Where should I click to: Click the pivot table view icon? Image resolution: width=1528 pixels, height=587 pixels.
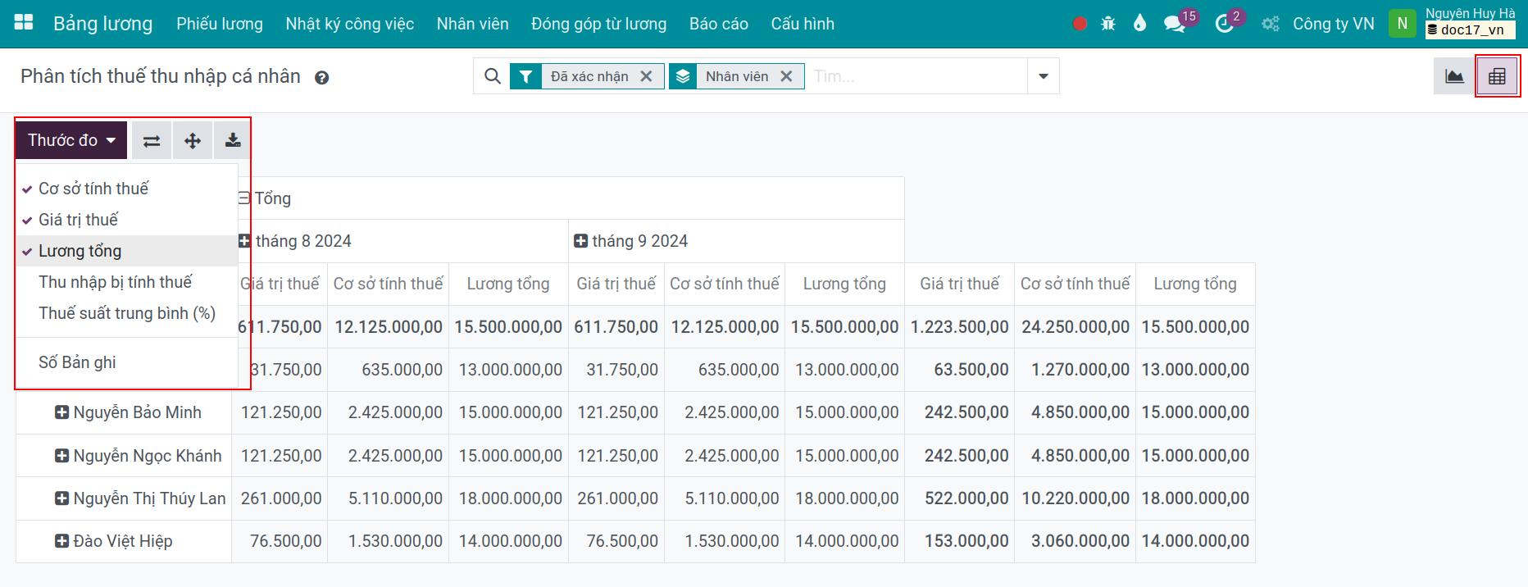click(1497, 76)
